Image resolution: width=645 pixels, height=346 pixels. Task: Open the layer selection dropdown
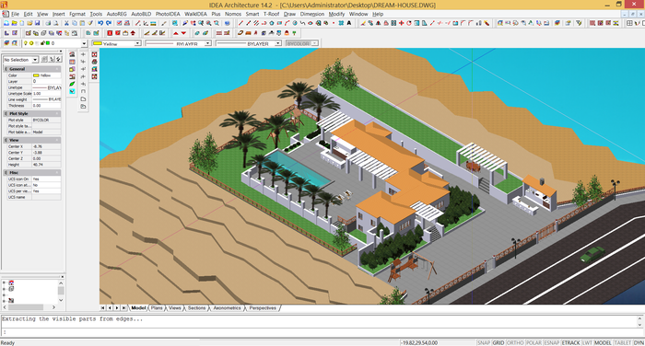tap(84, 43)
